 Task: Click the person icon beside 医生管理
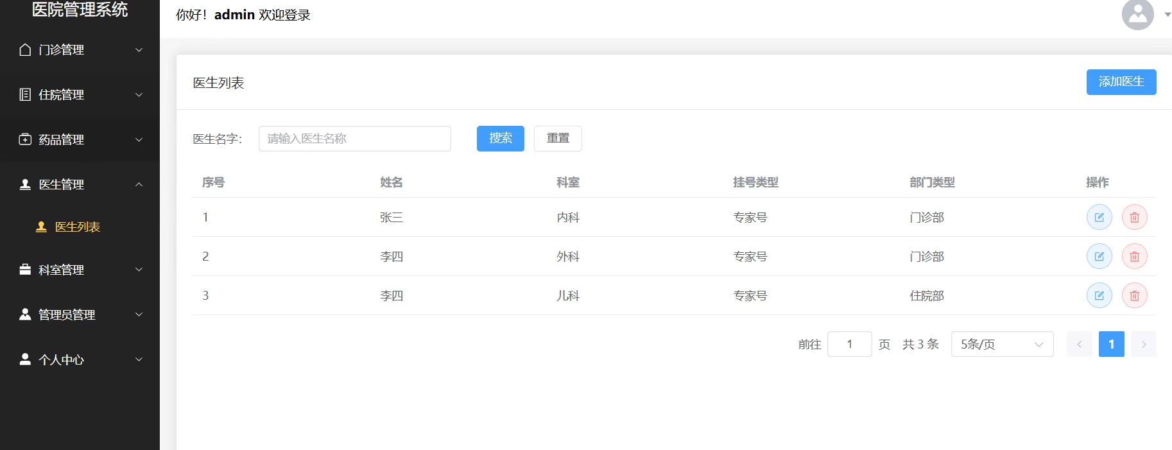pyautogui.click(x=25, y=184)
